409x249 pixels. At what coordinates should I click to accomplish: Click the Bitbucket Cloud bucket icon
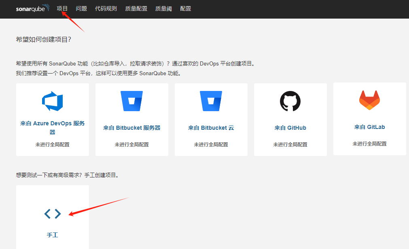click(x=211, y=101)
